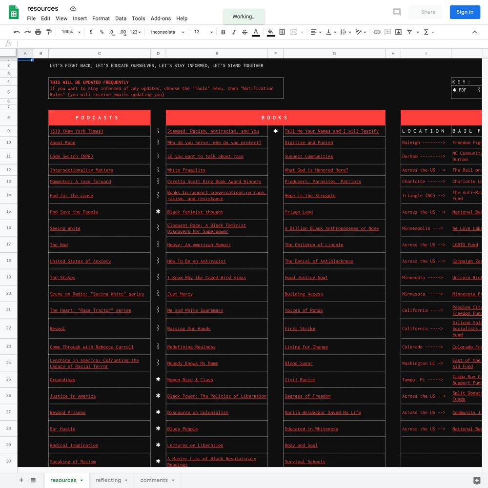Click the Borders icon

click(282, 32)
